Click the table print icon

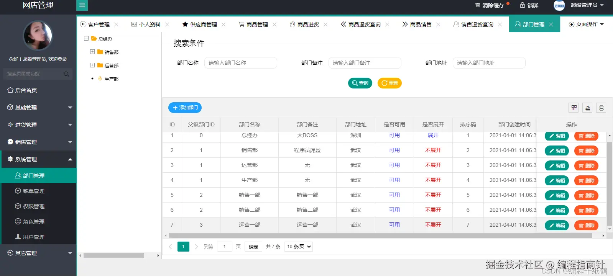pyautogui.click(x=601, y=108)
